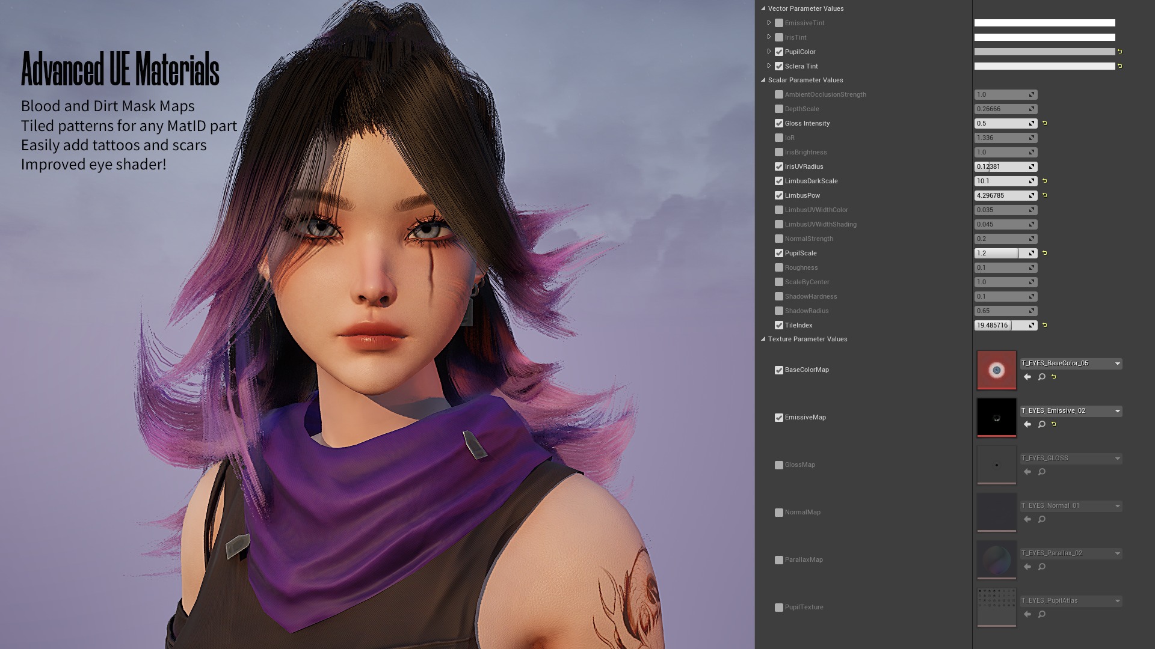The image size is (1155, 649).
Task: Browse to T_EYES_Emissive_02 magnifier icon
Action: (1042, 424)
